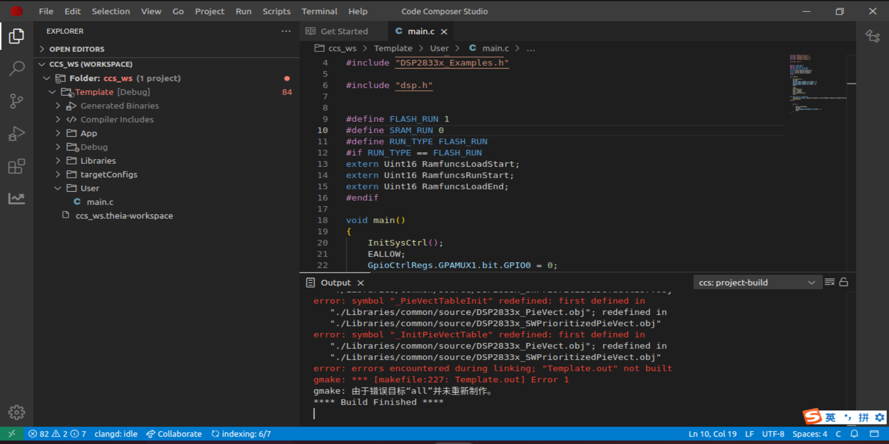Open the File menu
Image resolution: width=889 pixels, height=444 pixels.
46,11
